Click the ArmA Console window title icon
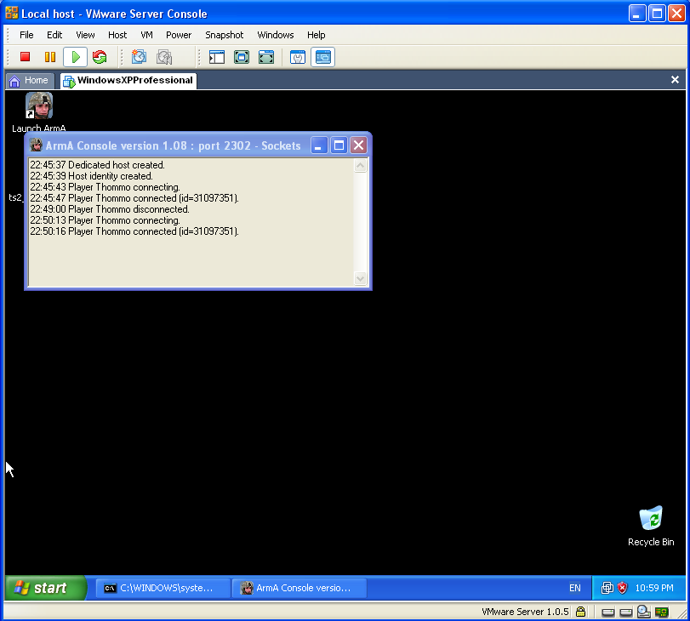690x621 pixels. point(36,145)
